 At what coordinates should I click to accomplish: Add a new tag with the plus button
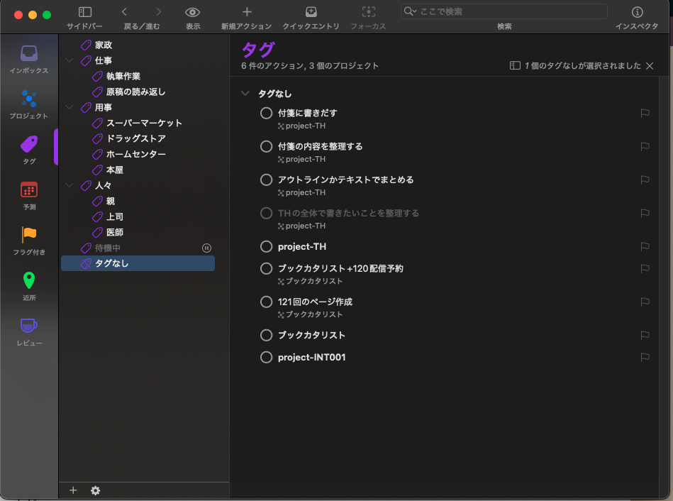[x=73, y=490]
